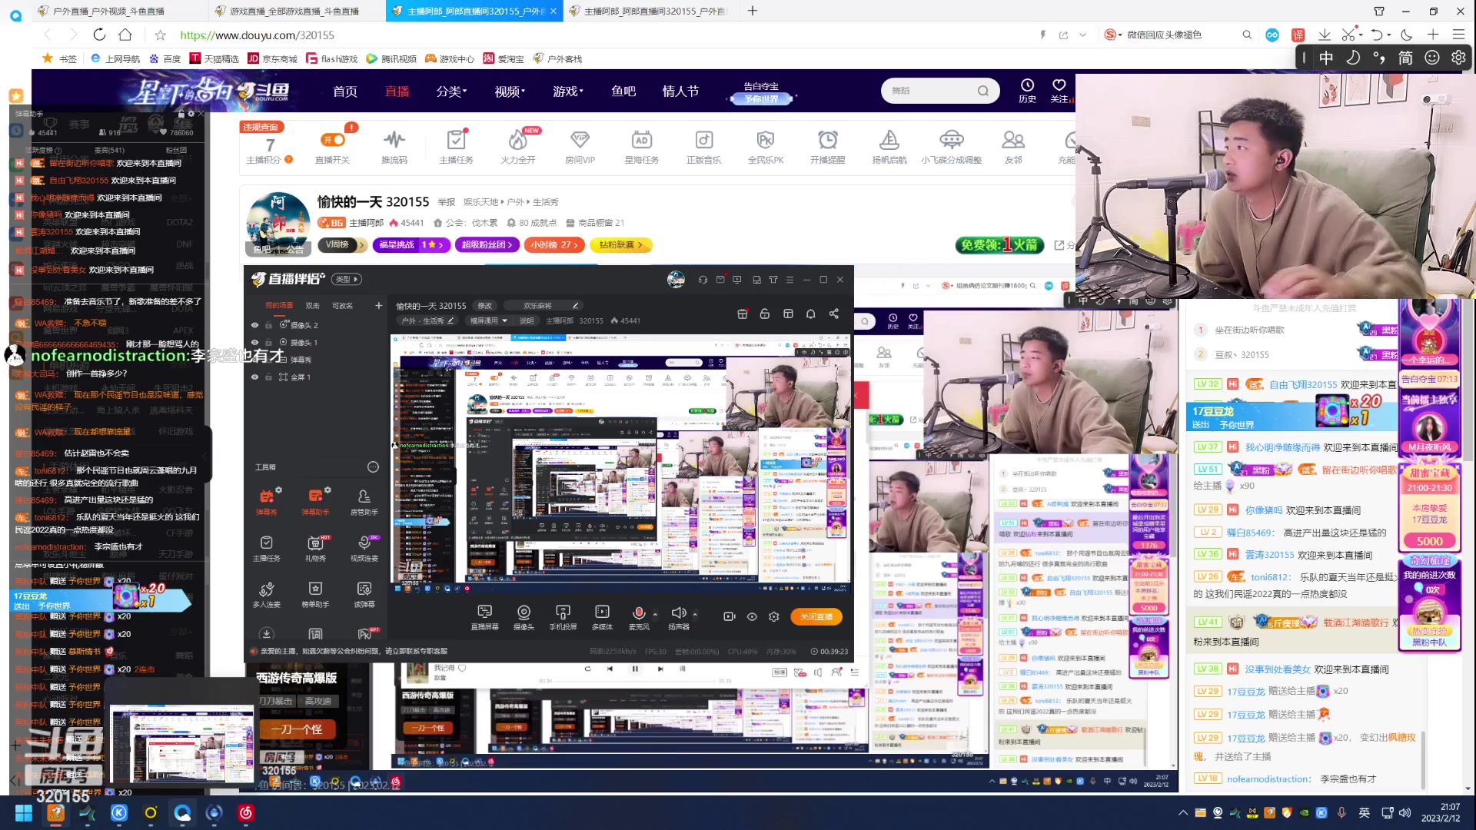Viewport: 1476px width, 830px height.
Task: Open 首页 in Douyu navigation
Action: point(345,91)
